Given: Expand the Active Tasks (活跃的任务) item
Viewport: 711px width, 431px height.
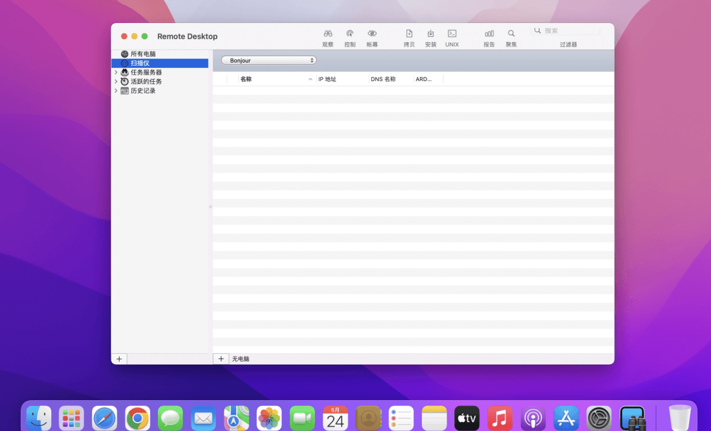Looking at the screenshot, I should point(116,82).
